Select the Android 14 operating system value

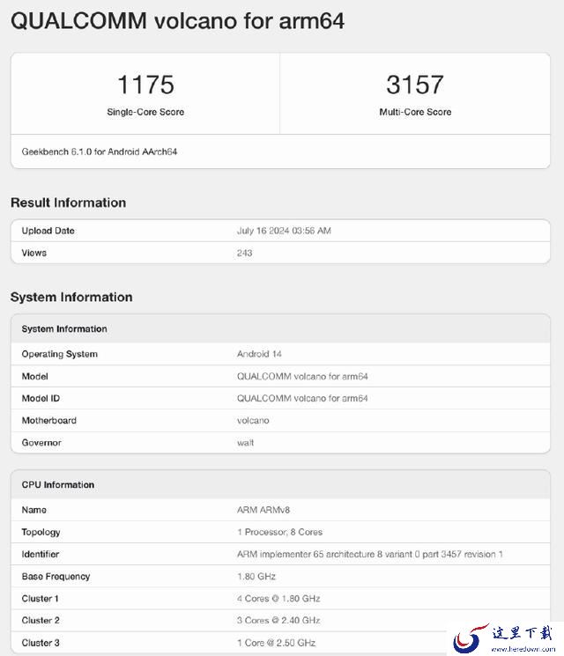pyautogui.click(x=259, y=354)
